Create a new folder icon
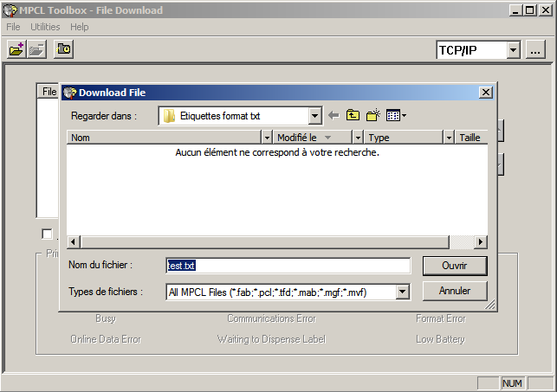The width and height of the screenshot is (557, 392). coord(373,115)
